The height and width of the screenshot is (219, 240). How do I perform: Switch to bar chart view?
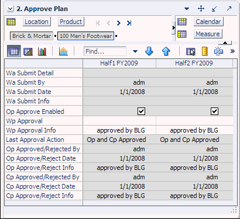click(x=42, y=51)
